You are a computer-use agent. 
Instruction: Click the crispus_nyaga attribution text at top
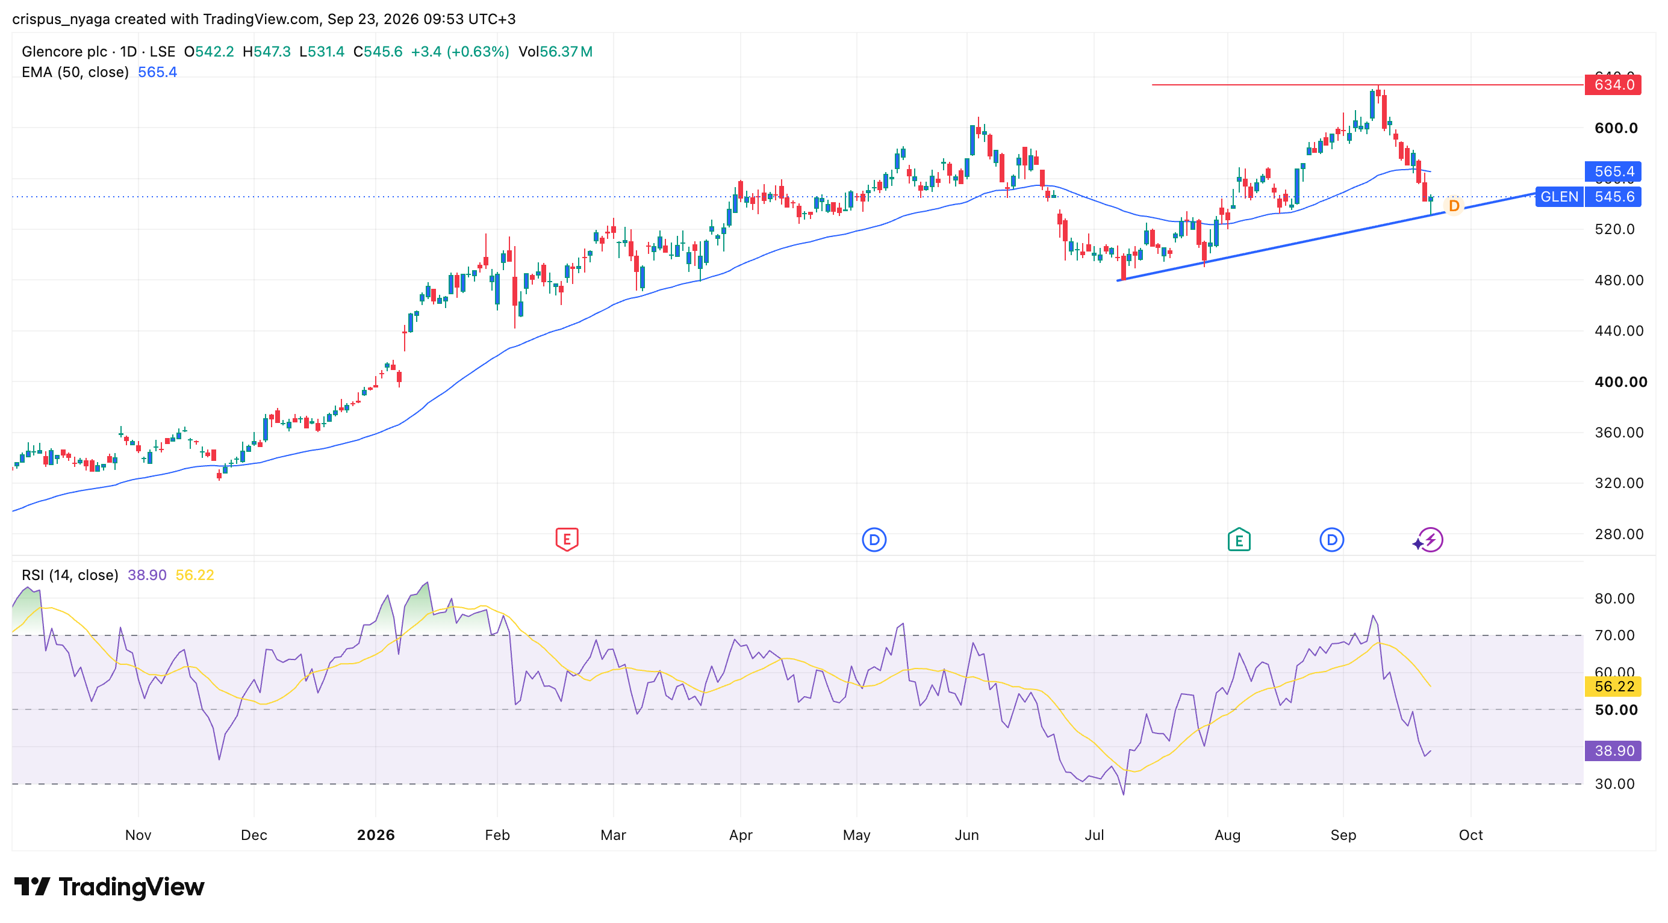point(264,19)
